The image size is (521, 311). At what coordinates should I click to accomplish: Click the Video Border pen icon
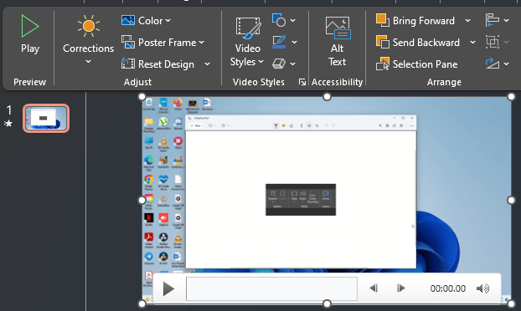(x=279, y=42)
